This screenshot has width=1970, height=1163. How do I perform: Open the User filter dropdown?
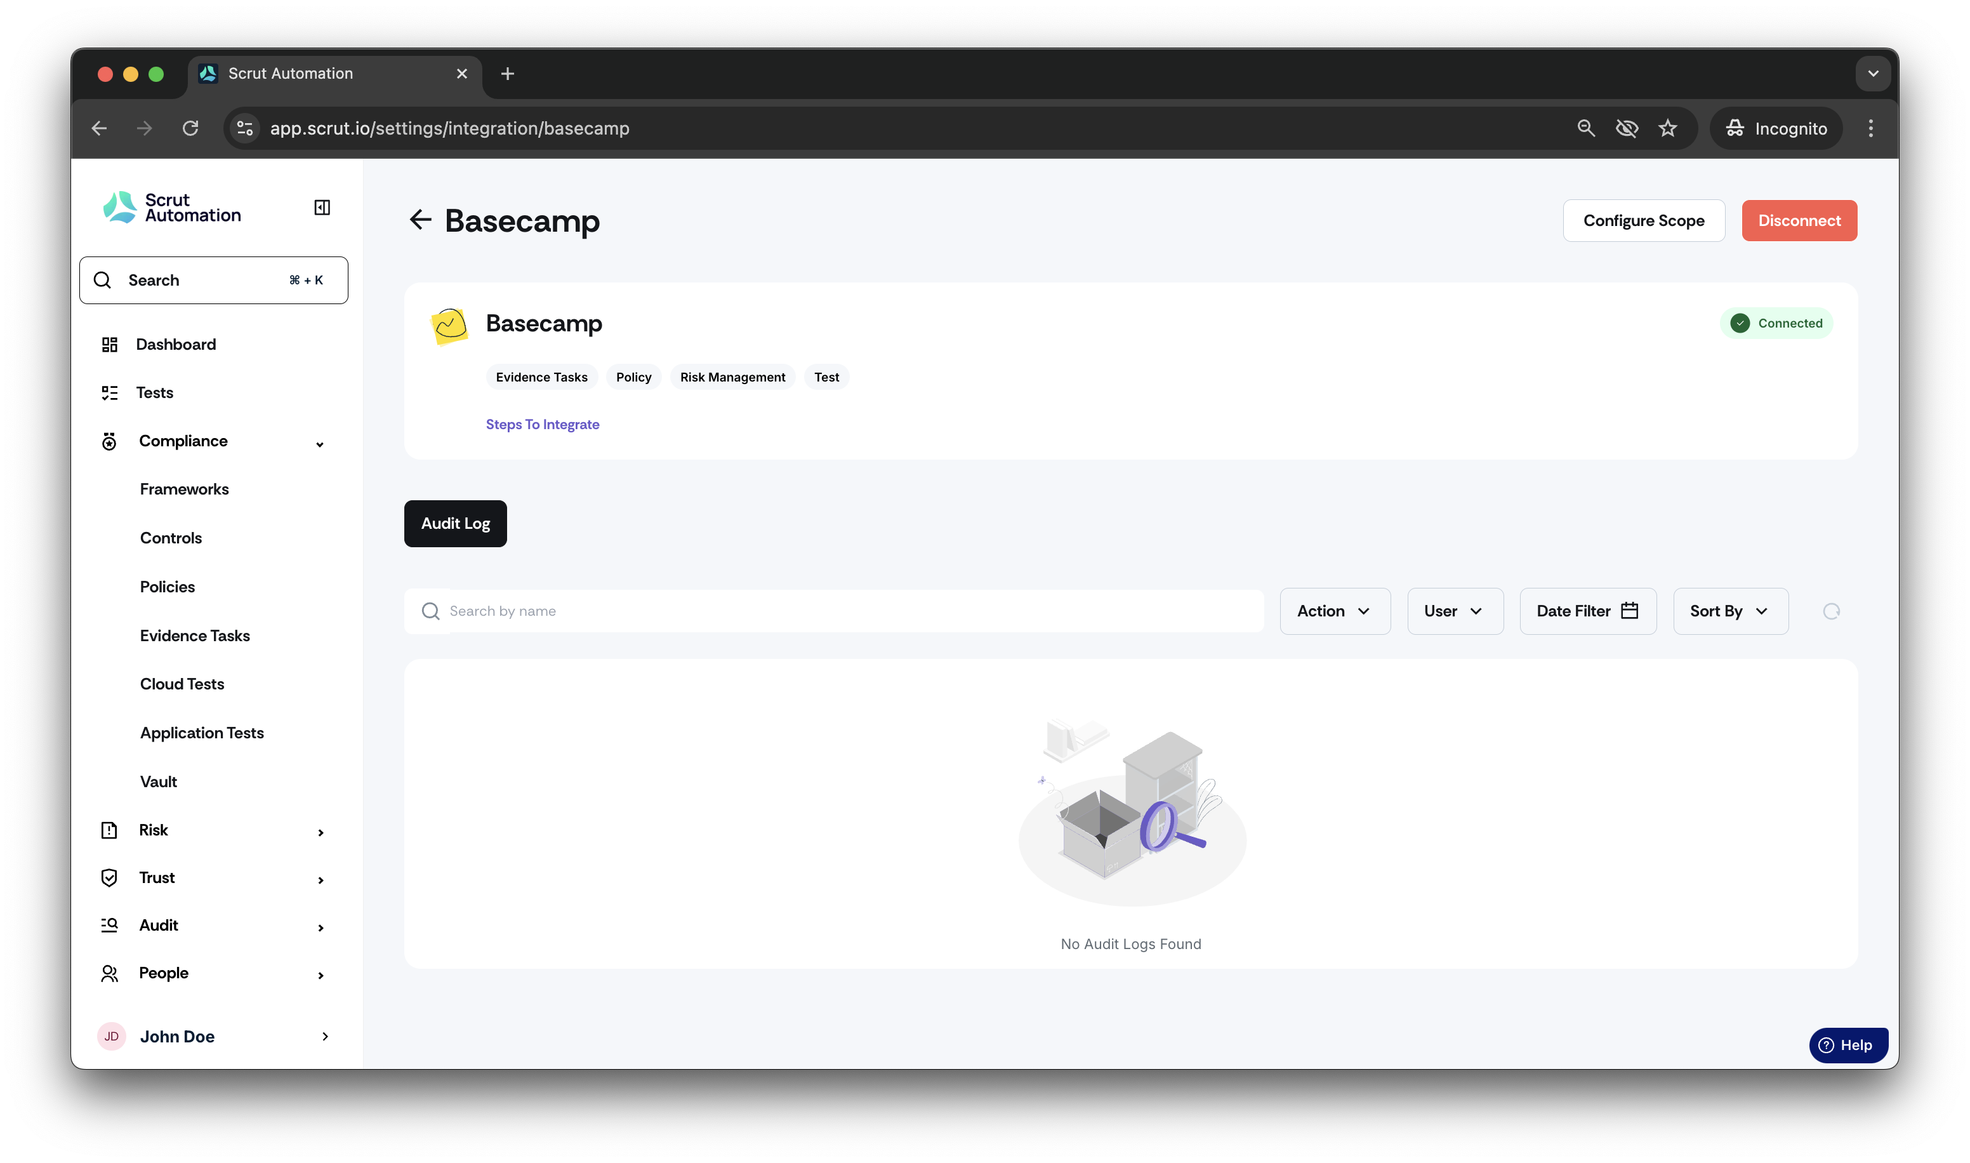point(1455,611)
